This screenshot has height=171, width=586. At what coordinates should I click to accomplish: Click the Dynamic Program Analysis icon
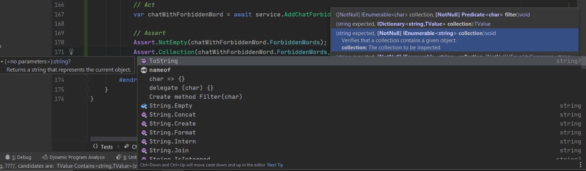[x=45, y=157]
